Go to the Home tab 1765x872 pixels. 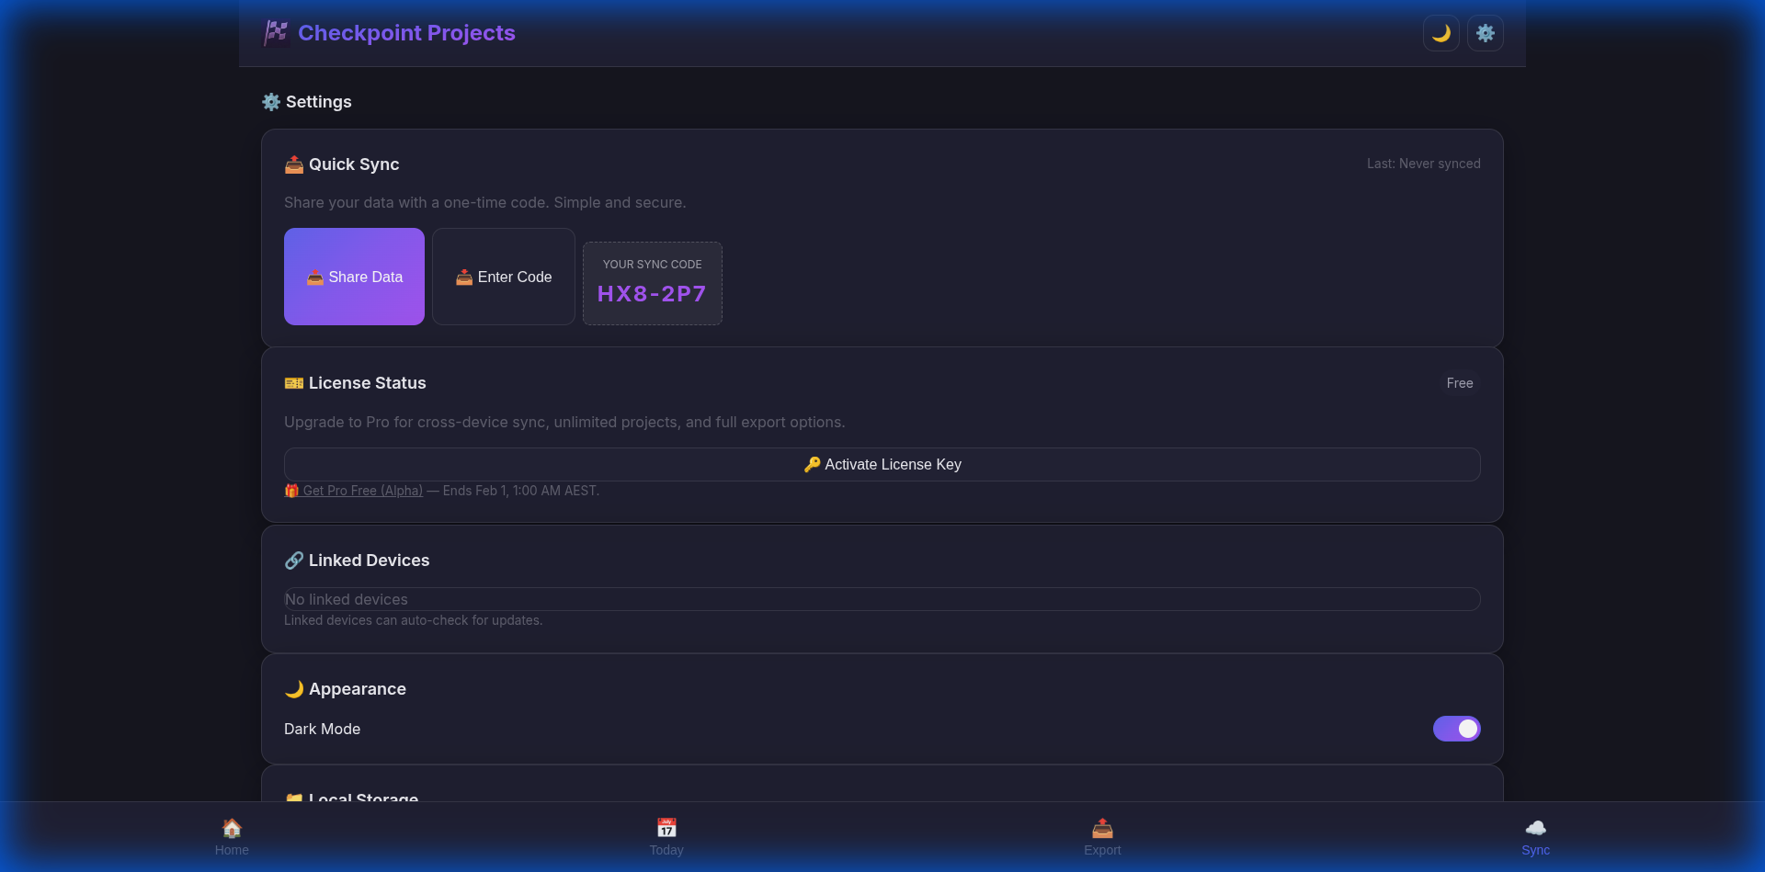click(232, 837)
